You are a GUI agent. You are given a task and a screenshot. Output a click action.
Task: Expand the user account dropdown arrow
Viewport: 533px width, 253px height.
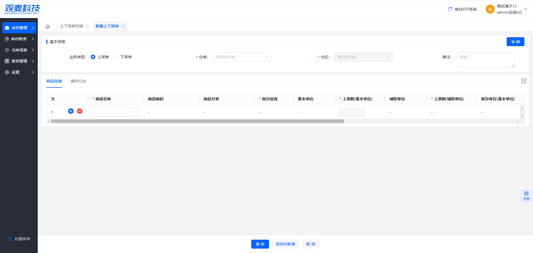pyautogui.click(x=526, y=9)
